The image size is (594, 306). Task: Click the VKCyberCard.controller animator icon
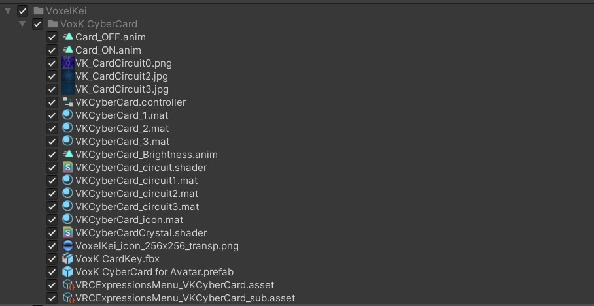point(68,102)
